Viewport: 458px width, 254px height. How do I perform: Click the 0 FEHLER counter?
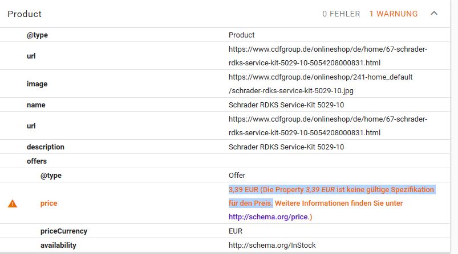coord(341,14)
